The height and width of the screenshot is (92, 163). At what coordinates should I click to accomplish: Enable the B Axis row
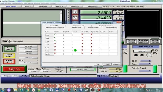pyautogui.click(x=55, y=47)
